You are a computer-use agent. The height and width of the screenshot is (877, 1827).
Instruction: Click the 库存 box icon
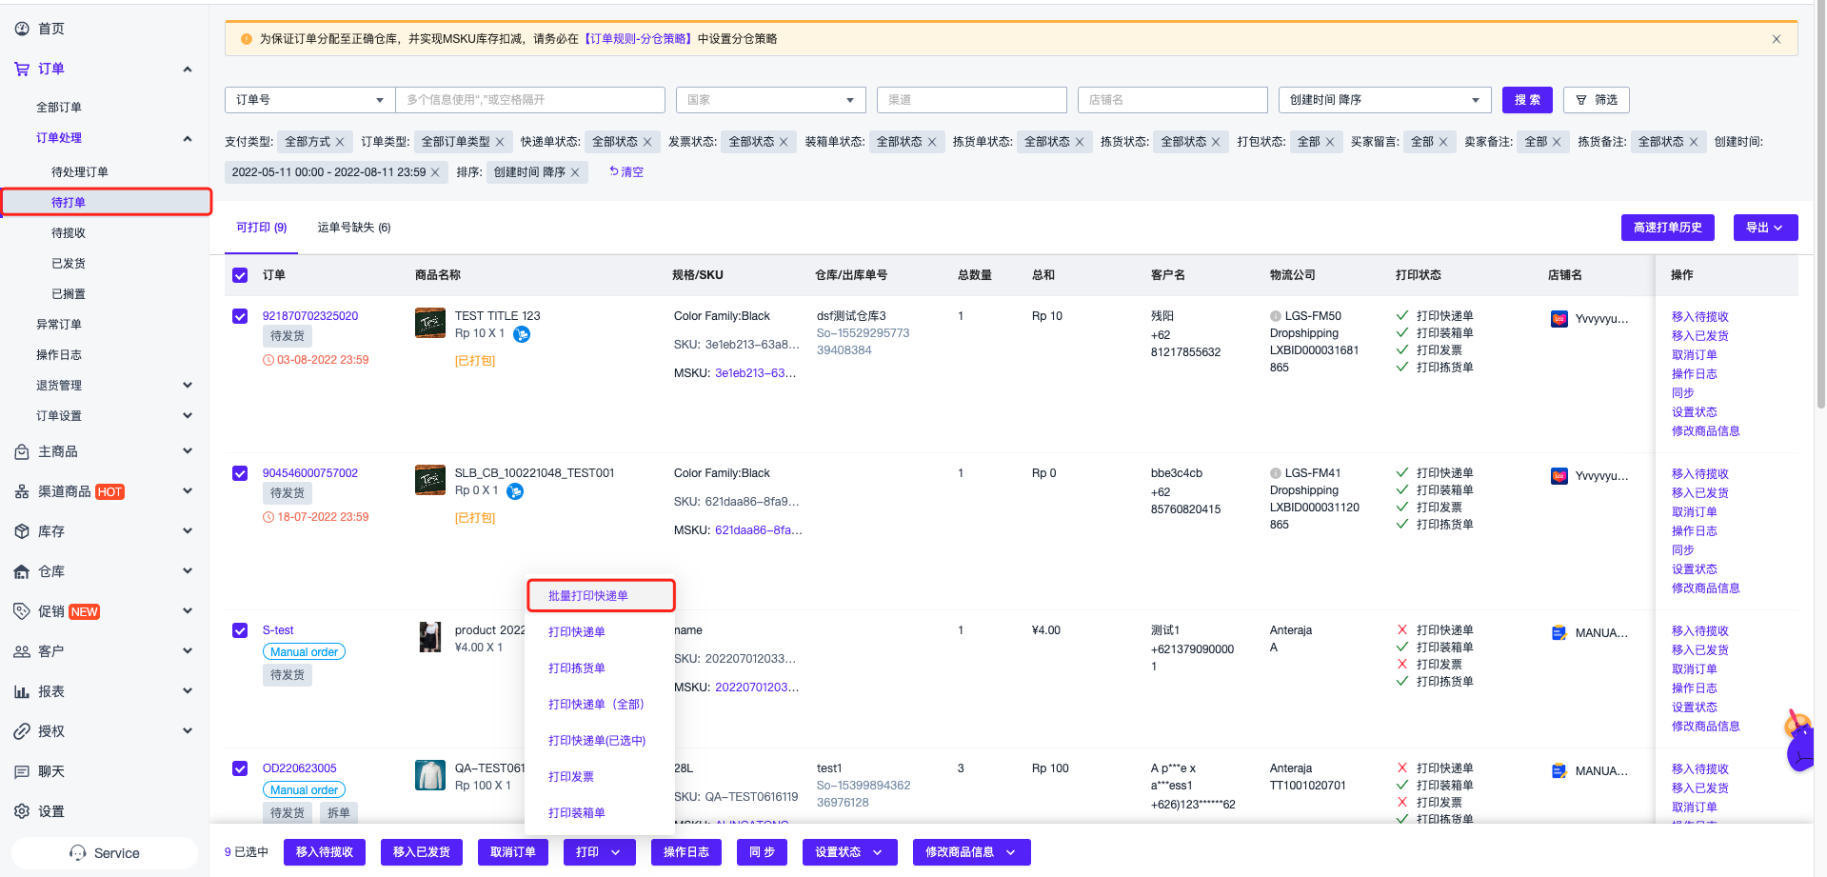22,531
